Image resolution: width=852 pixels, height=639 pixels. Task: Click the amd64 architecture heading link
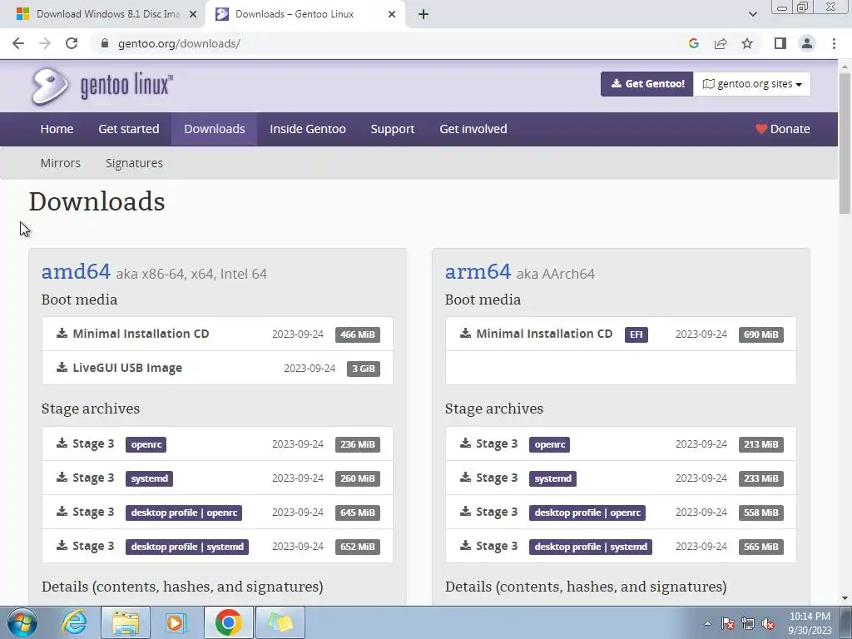(76, 271)
